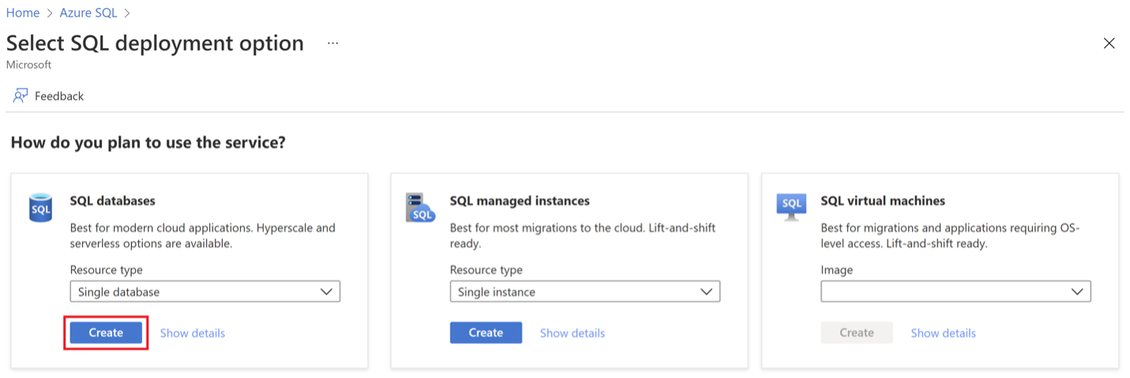Show details for SQL databases
The image size is (1130, 378).
pos(193,333)
